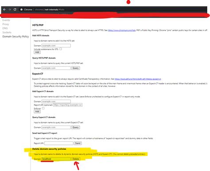
Task: Open DNS in the sidebar
Action: click(5, 28)
